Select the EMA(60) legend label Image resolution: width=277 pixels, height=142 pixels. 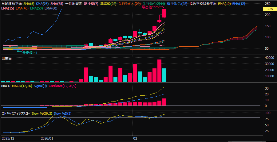click(x=50, y=8)
